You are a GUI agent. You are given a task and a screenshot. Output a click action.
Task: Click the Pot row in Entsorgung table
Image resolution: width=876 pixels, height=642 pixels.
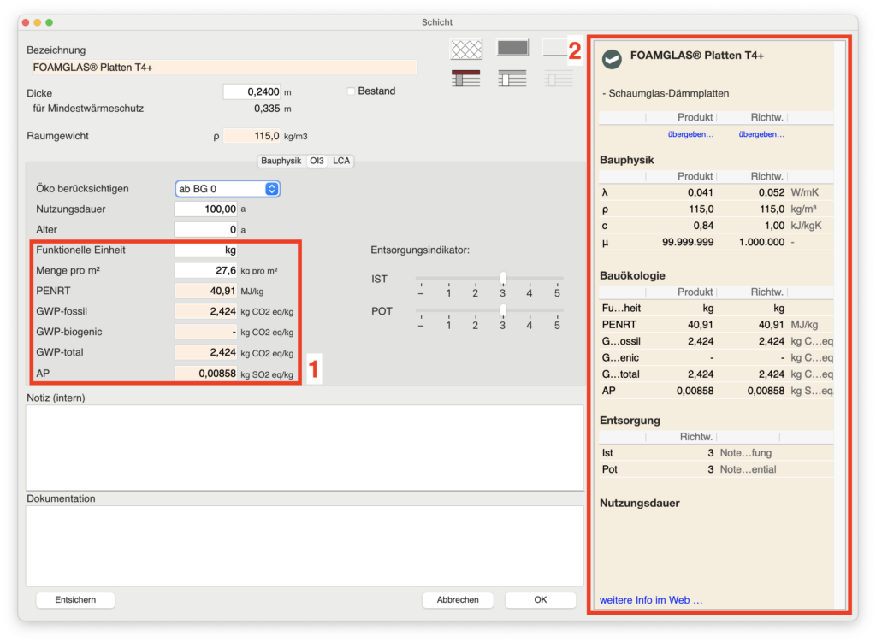pos(716,469)
